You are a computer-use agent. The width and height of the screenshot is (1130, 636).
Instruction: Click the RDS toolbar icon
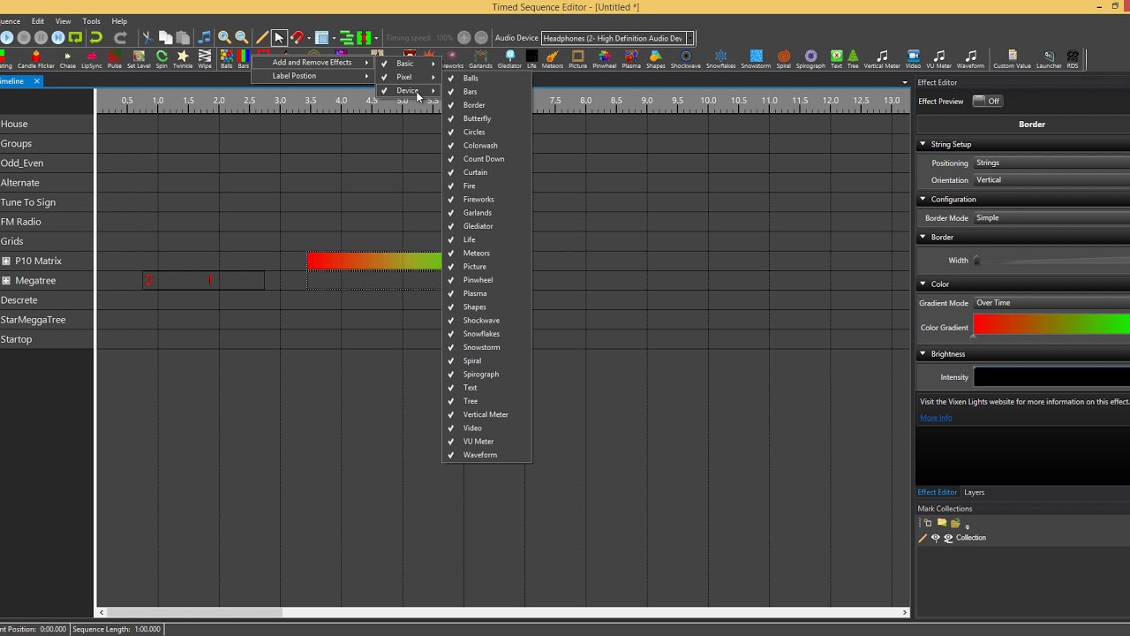click(1073, 59)
